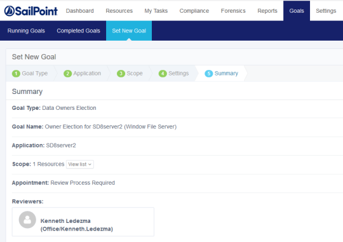
Task: Select step 4 Settings circle
Action: (x=163, y=74)
